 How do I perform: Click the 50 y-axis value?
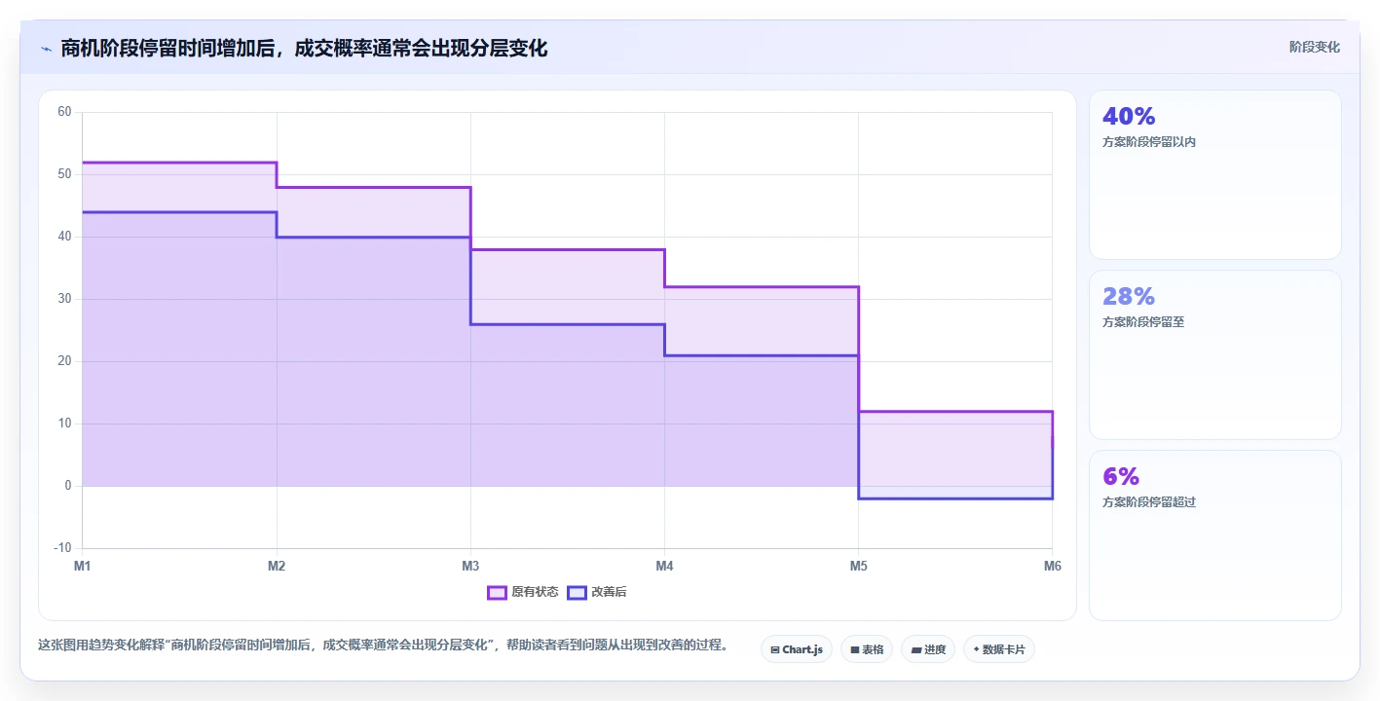(x=64, y=174)
